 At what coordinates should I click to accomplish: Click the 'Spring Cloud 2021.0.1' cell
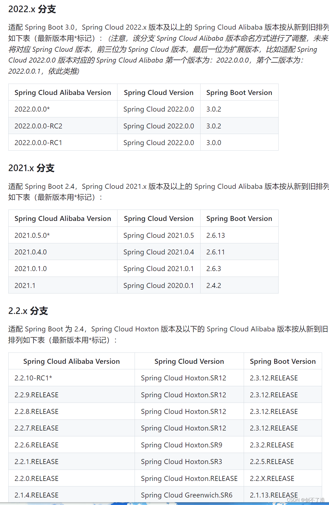tap(159, 269)
